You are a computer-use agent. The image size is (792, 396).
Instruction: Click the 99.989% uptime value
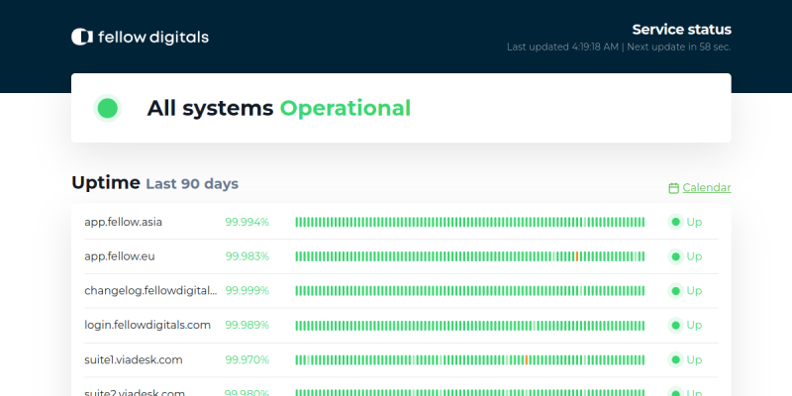pos(247,325)
